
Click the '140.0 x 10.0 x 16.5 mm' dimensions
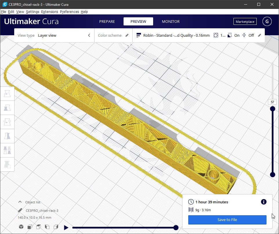click(34, 218)
